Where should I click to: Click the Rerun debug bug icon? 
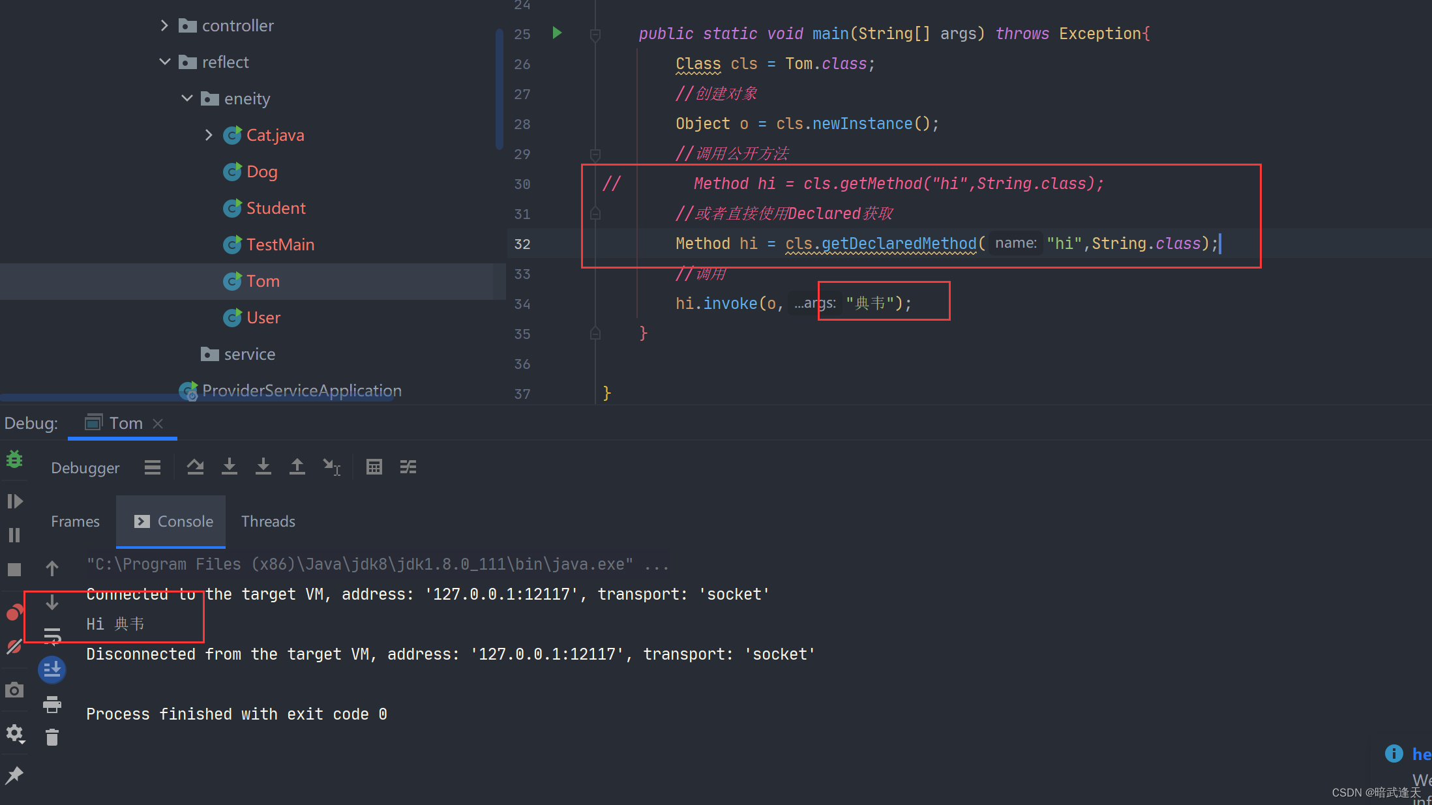pos(14,460)
